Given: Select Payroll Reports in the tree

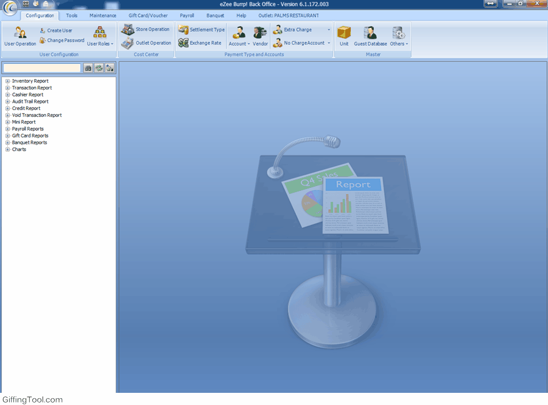Looking at the screenshot, I should click(27, 129).
